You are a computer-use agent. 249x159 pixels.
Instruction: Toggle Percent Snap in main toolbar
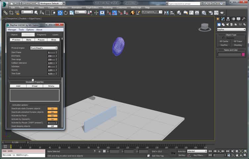[x=120, y=13]
